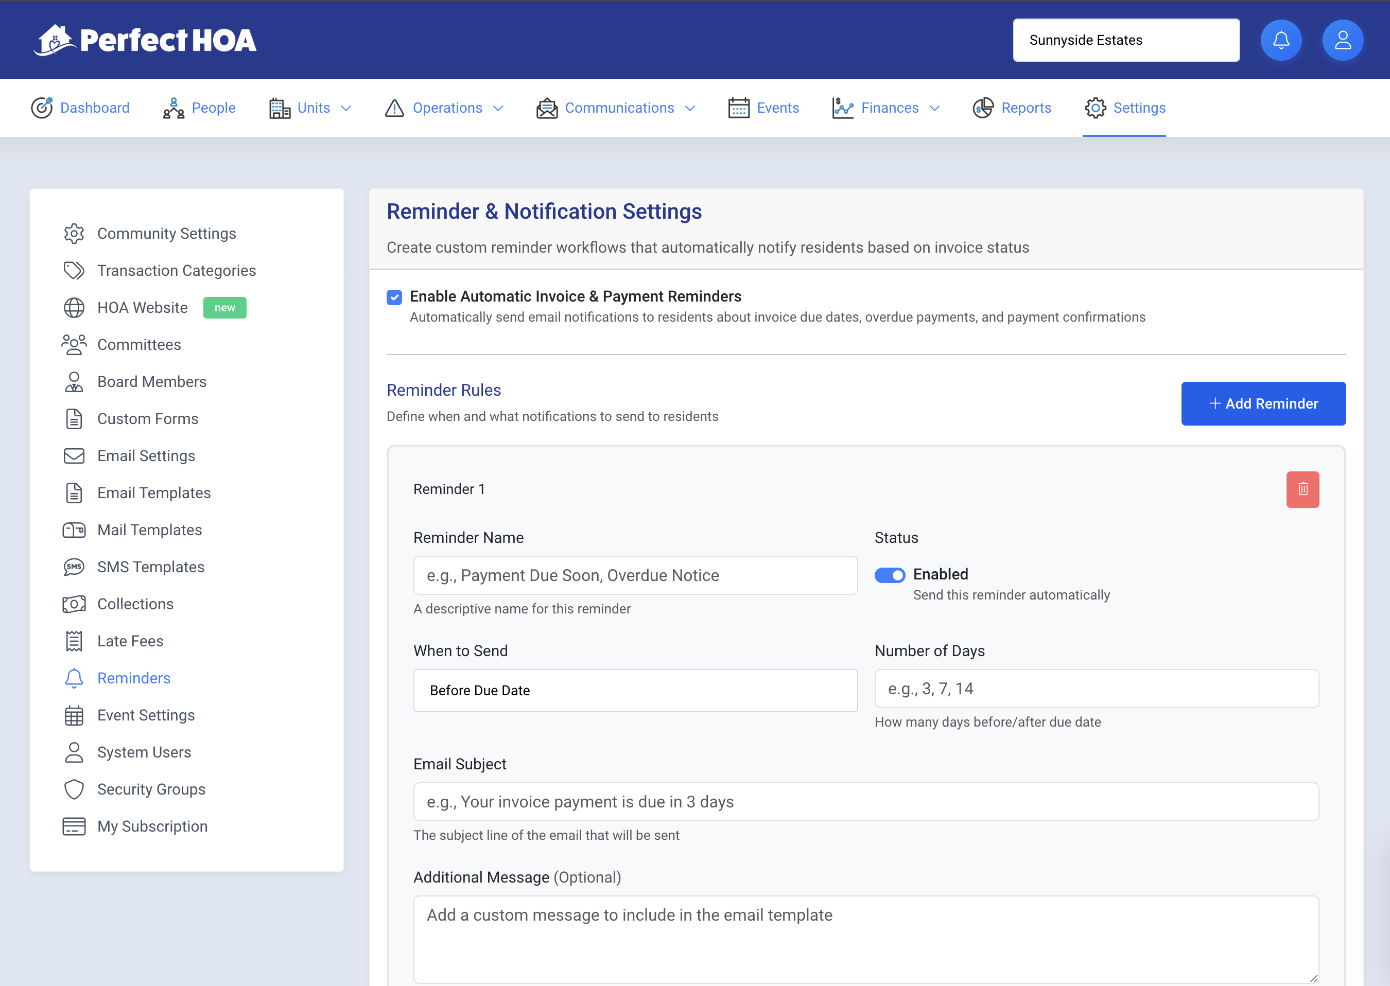Go to the Reports tab

(x=1012, y=108)
